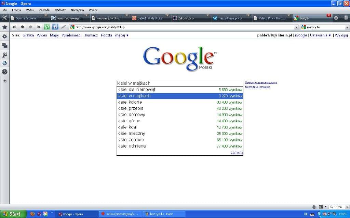This screenshot has width=350, height=218.
Task: Expand the search engine field dropdown
Action: 347,27
